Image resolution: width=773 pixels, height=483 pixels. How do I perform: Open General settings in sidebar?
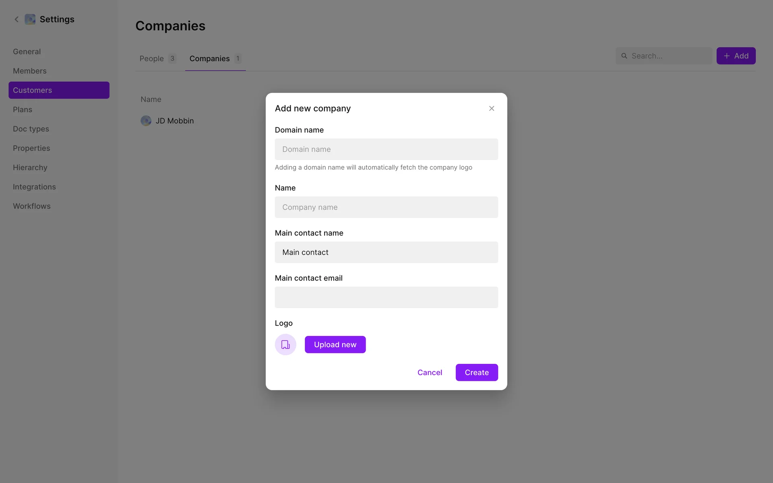click(x=27, y=52)
